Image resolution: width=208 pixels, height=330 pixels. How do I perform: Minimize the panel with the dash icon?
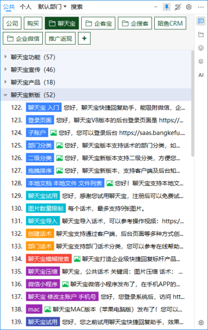click(156, 7)
